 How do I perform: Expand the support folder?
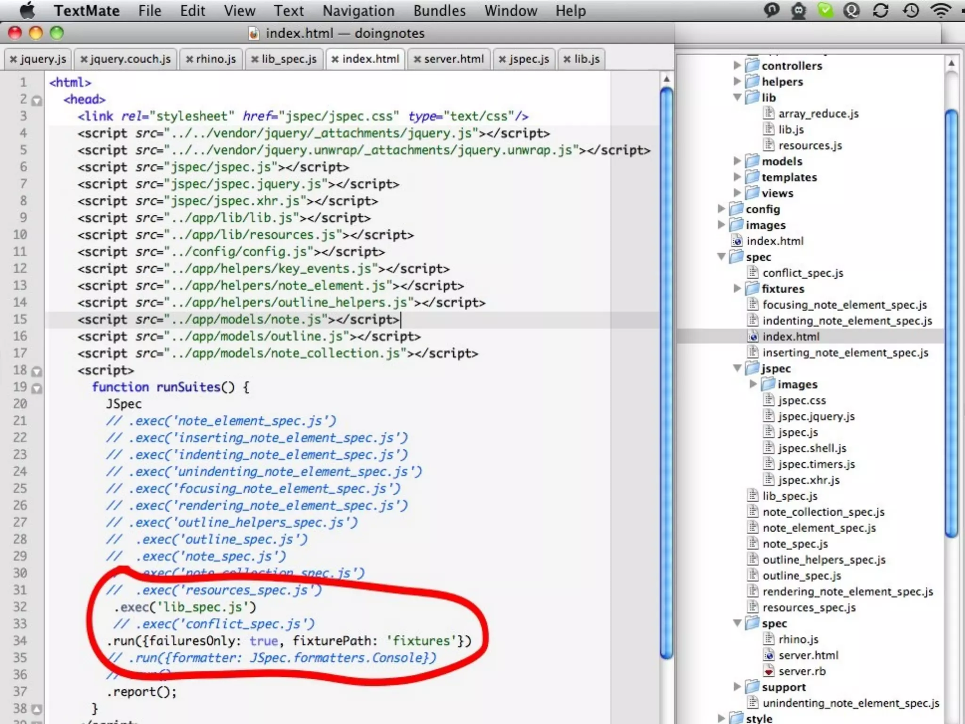737,687
